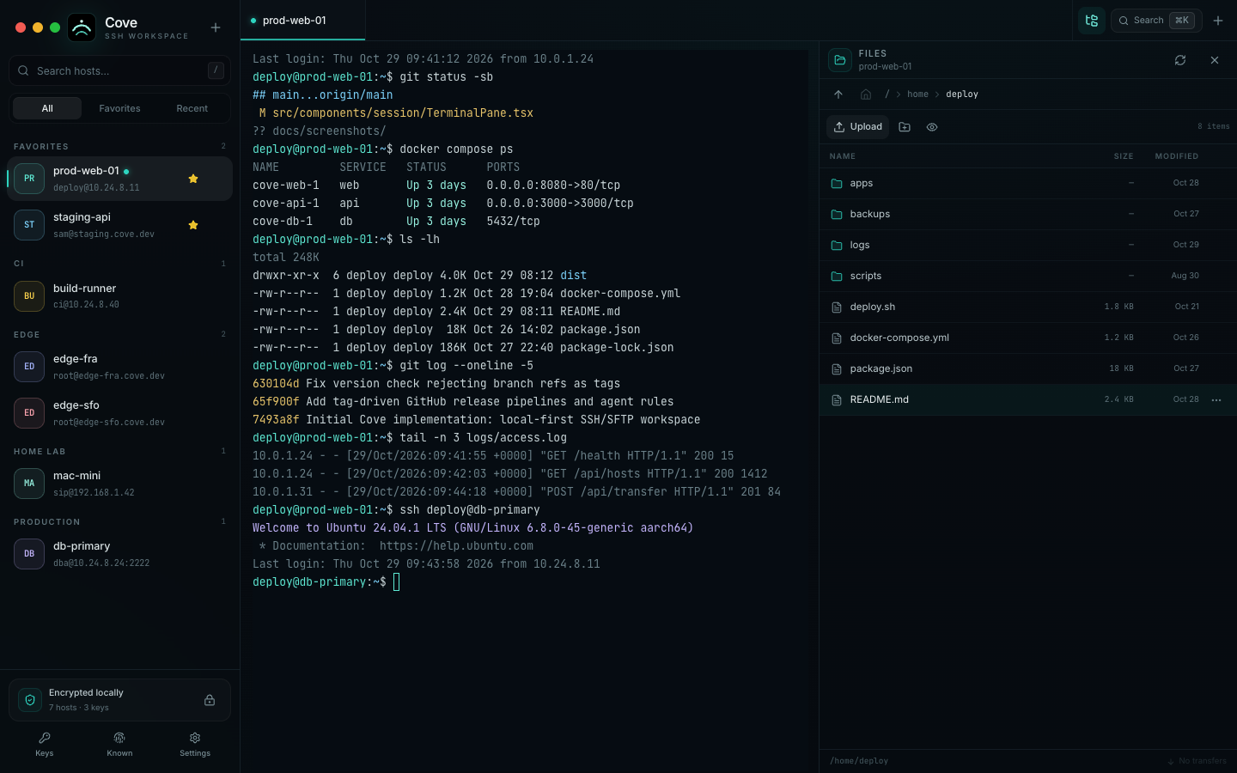Viewport: 1237px width, 773px height.
Task: Open the logs folder
Action: click(1028, 245)
